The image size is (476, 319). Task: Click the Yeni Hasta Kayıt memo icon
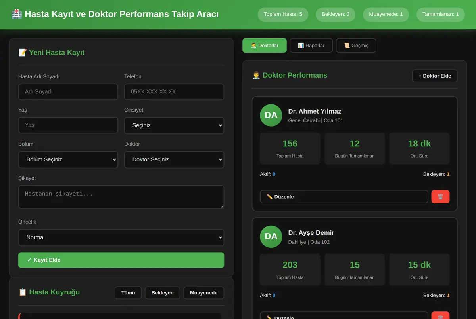coord(23,53)
